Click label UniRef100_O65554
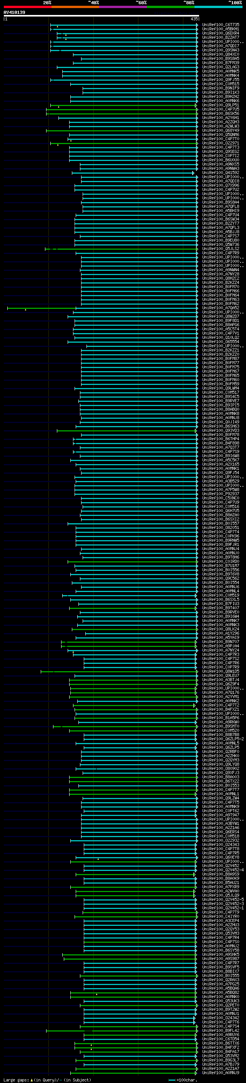Screen dimensions: 246x1083 pyautogui.click(x=221, y=342)
